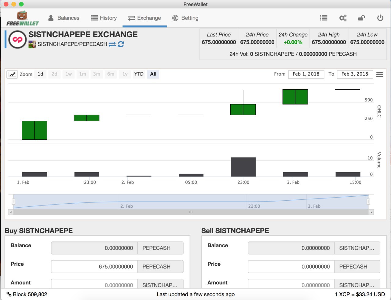This screenshot has height=300, width=391.
Task: Edit the From date field
Action: (x=306, y=74)
